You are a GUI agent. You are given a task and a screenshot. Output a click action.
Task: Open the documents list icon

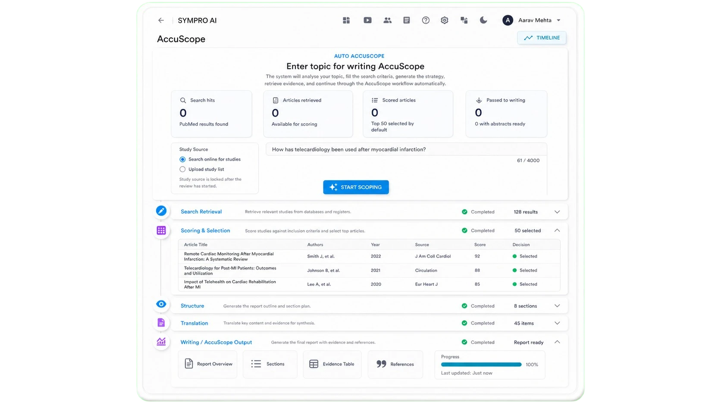coord(406,20)
